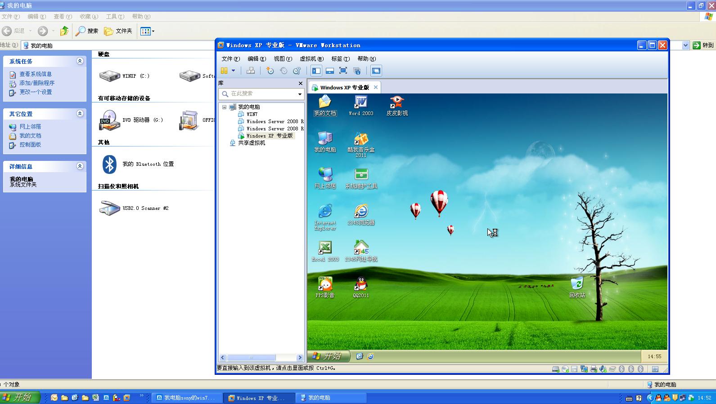Click the VM CD/DVD status icon
716x404 pixels.
pos(565,369)
